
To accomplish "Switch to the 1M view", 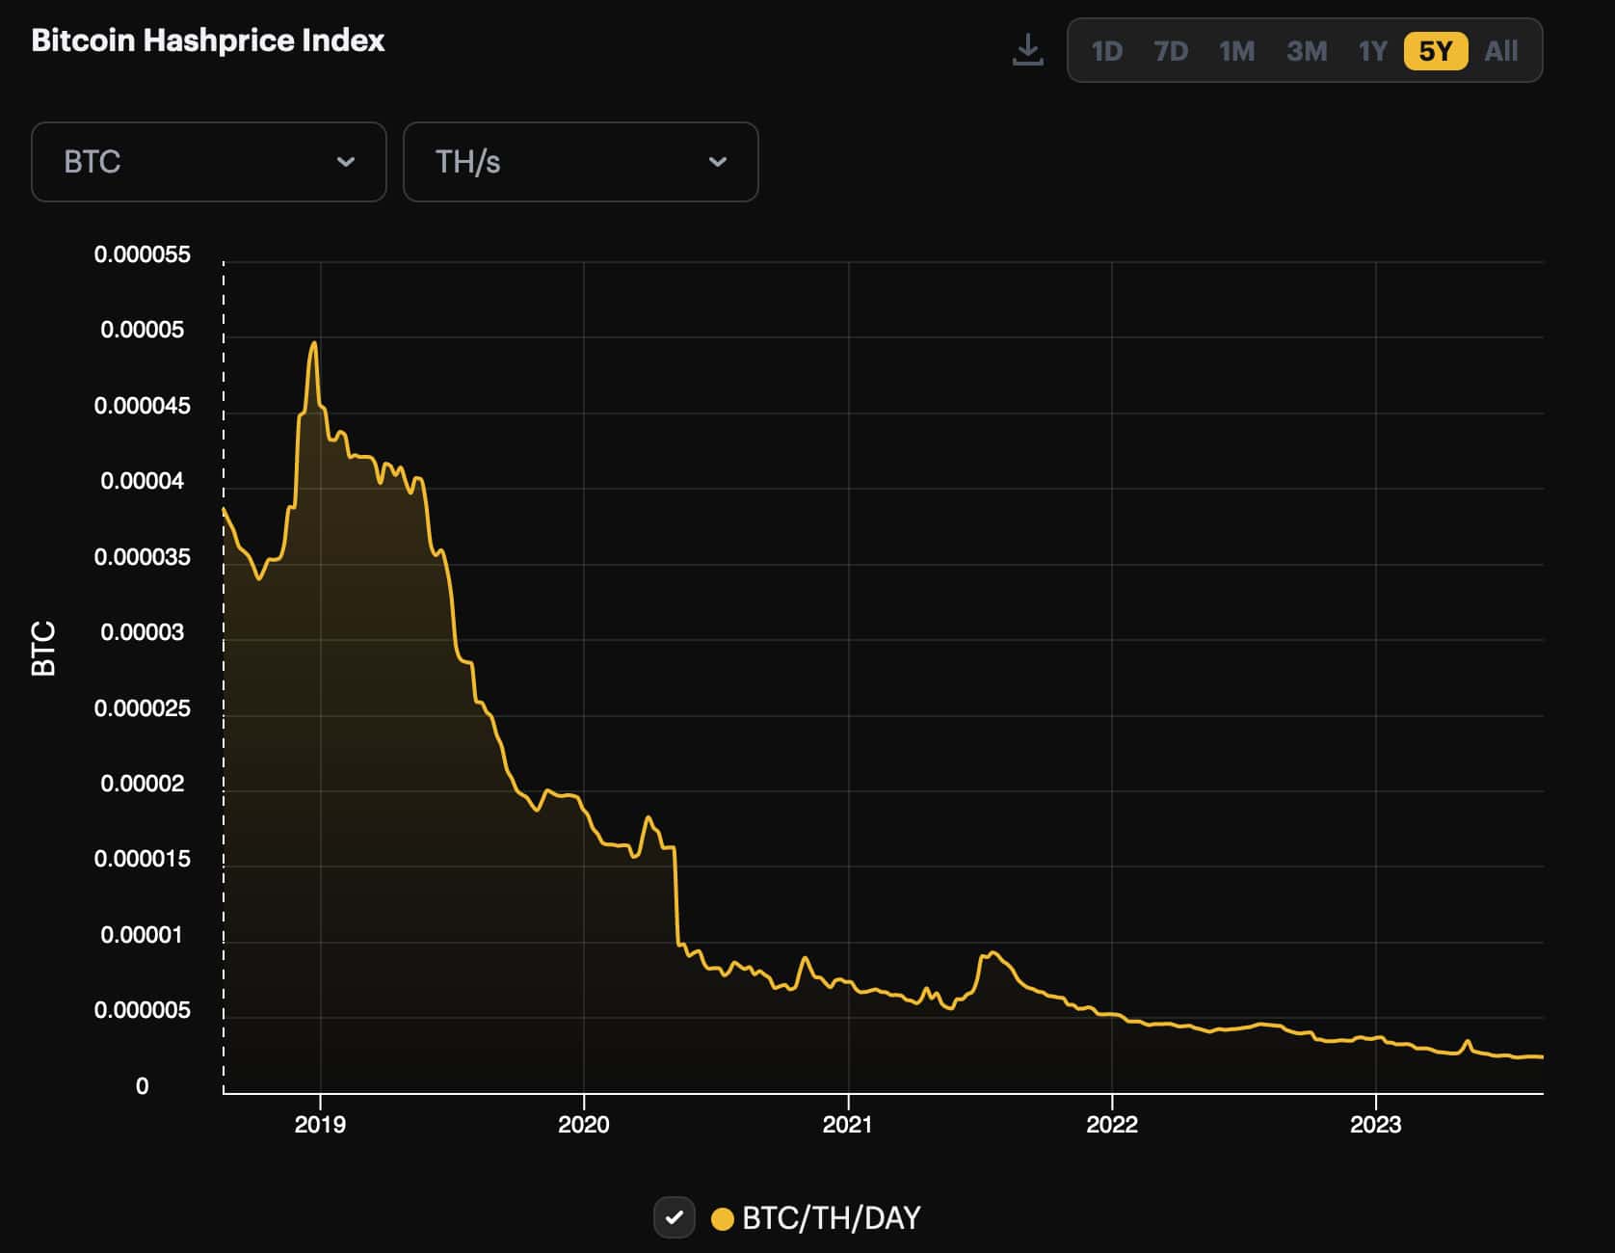I will click(1237, 52).
